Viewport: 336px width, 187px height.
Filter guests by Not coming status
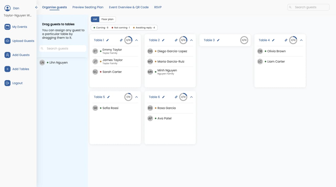pos(121,28)
